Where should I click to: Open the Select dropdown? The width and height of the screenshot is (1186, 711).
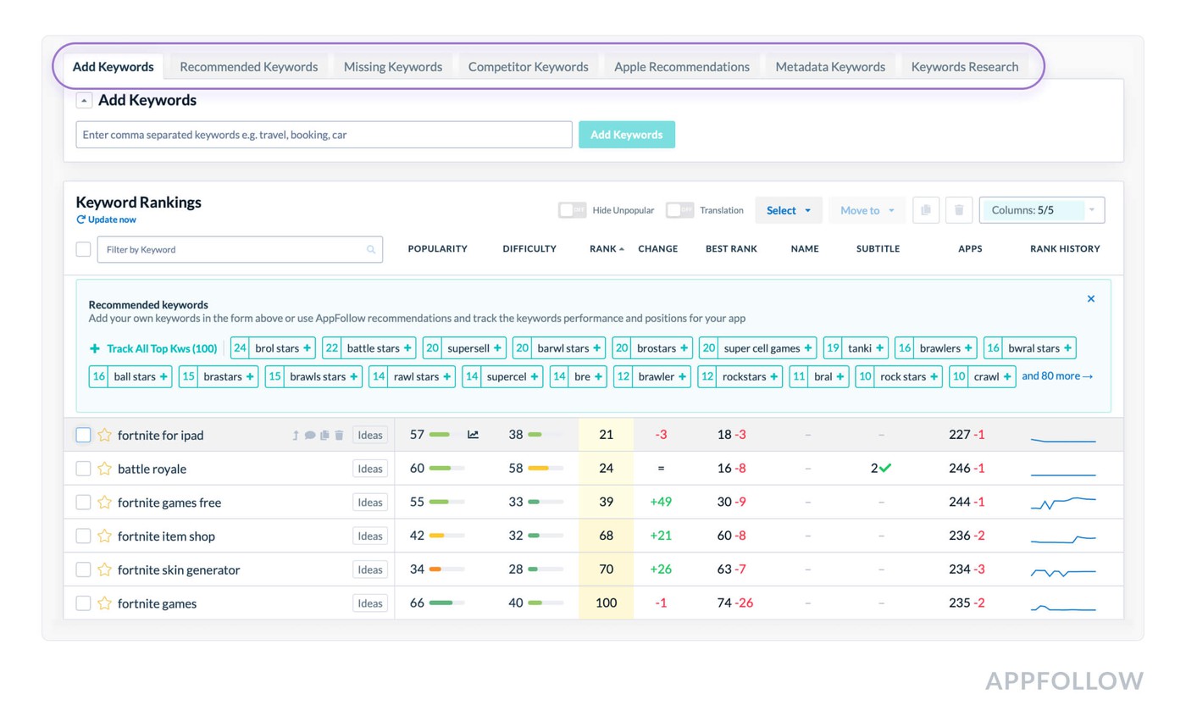[788, 210]
